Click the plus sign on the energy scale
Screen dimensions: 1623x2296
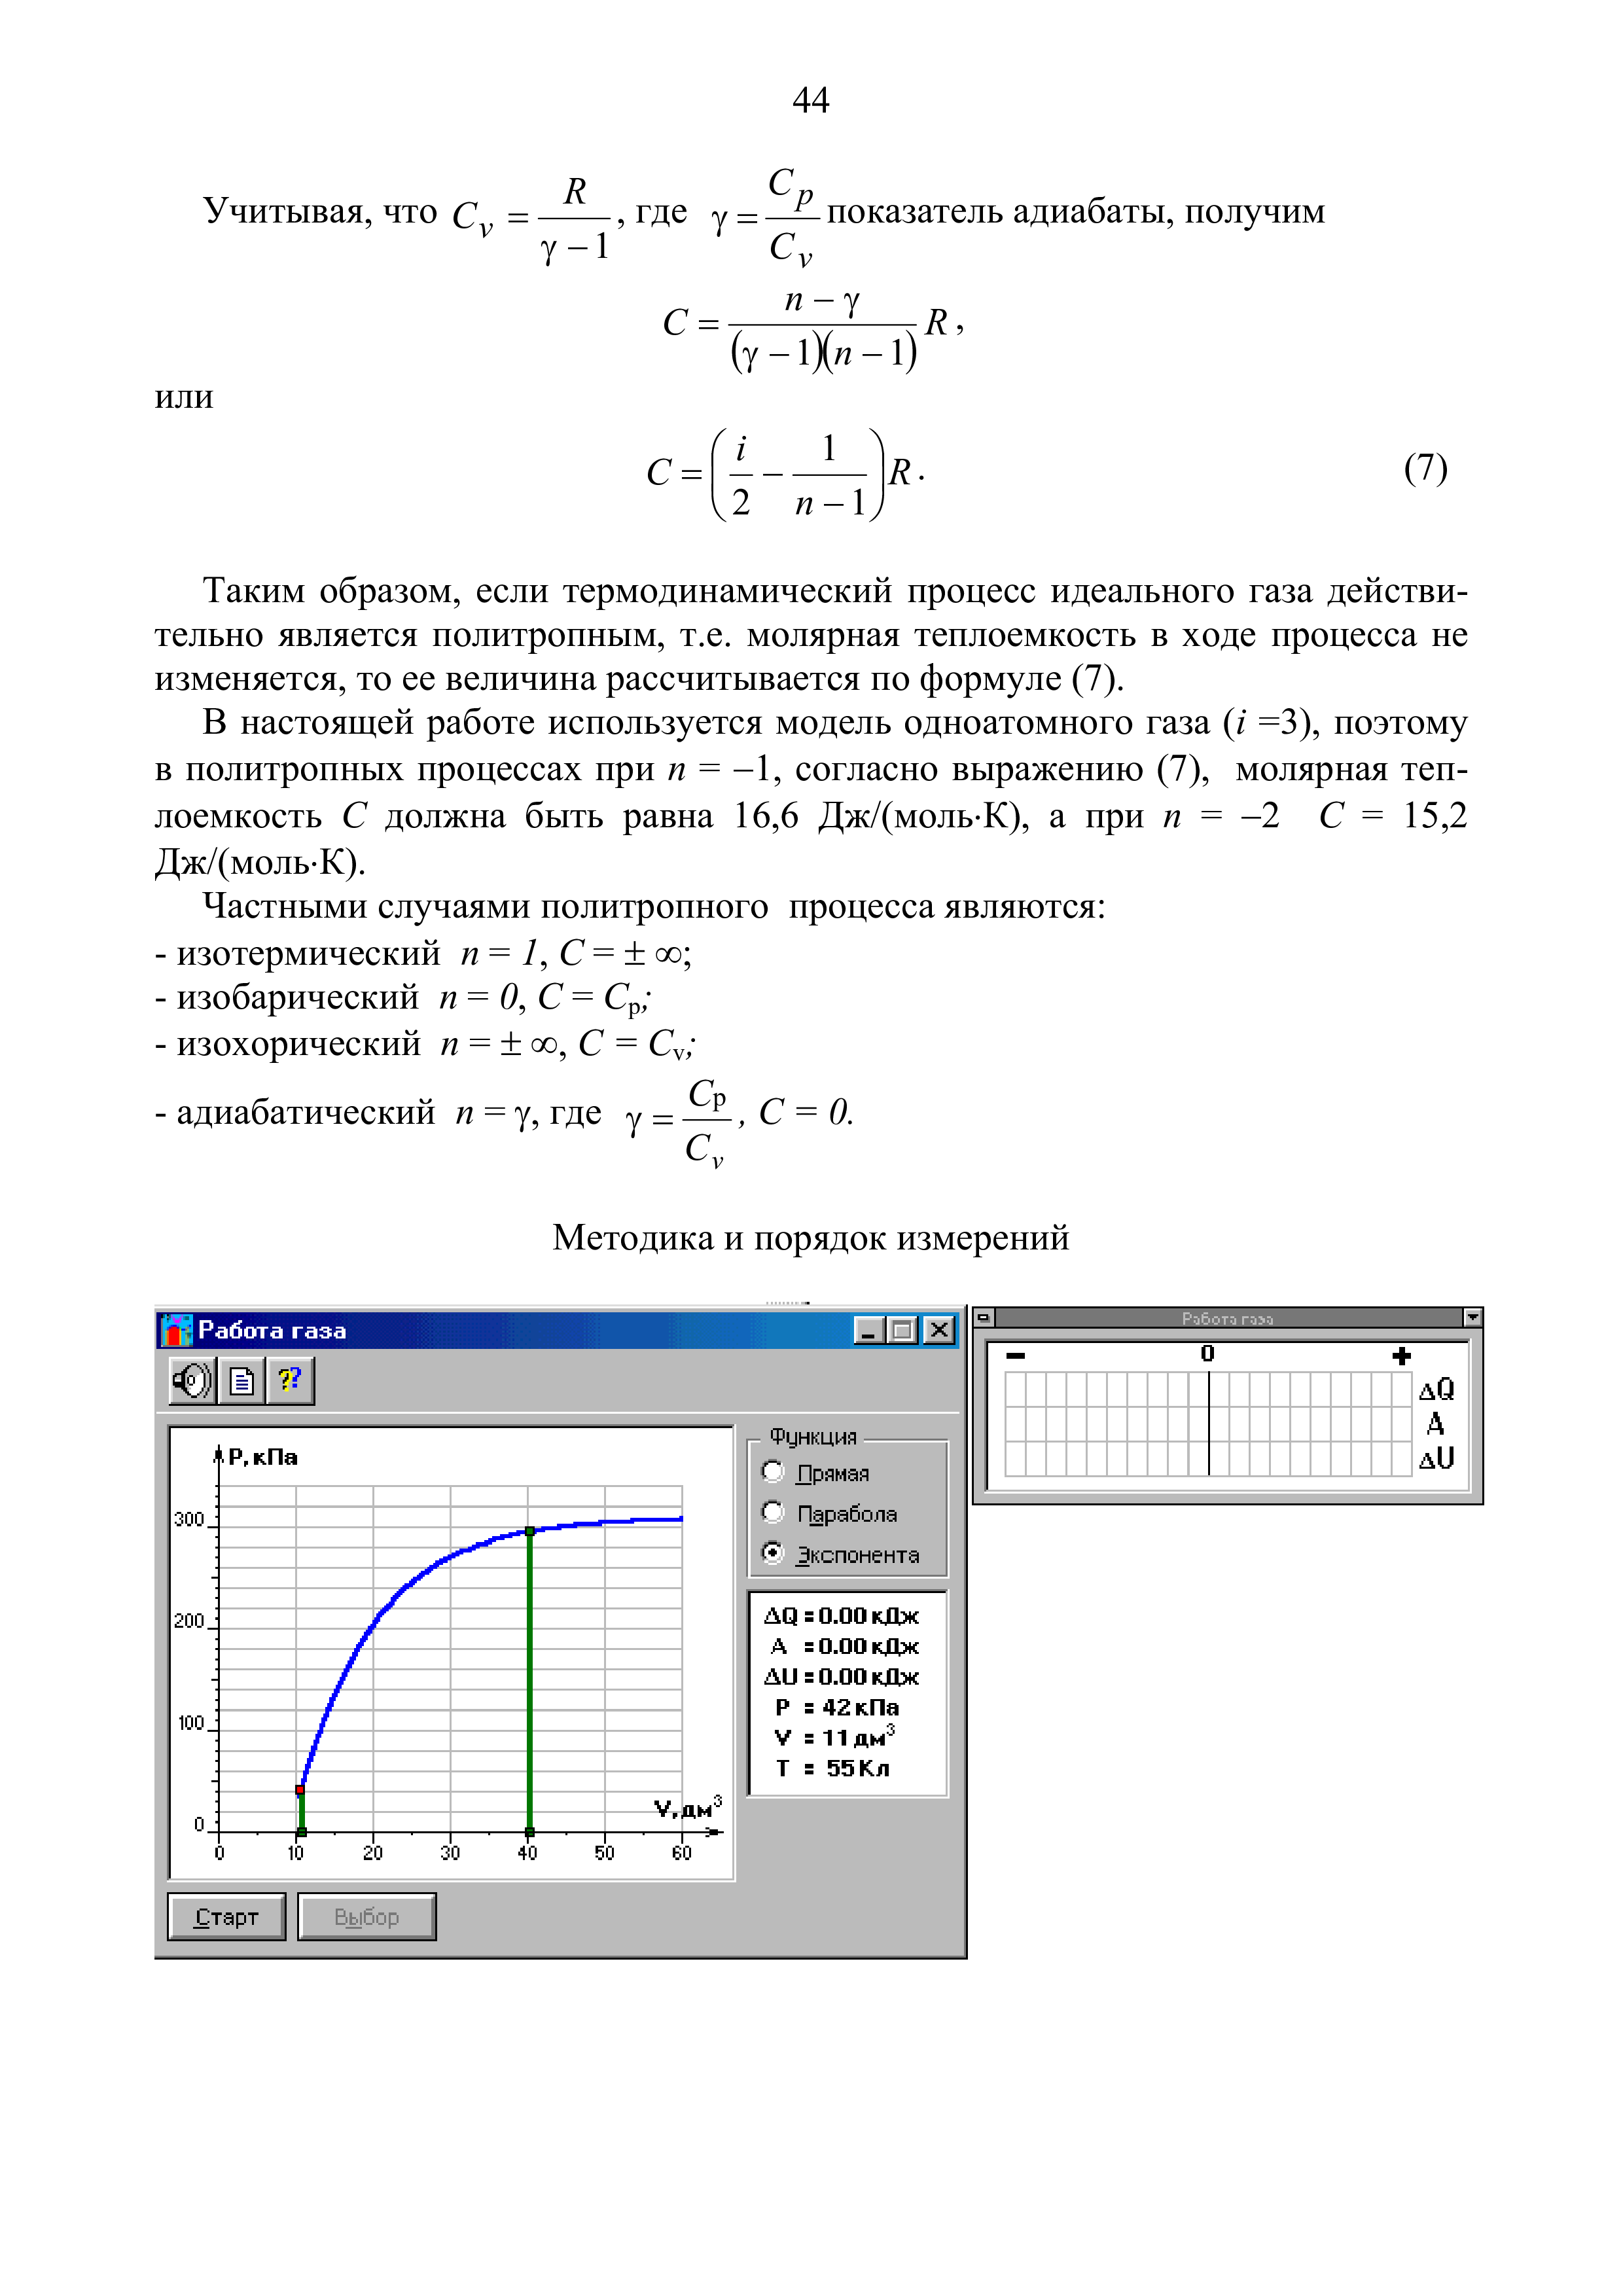(1401, 1356)
